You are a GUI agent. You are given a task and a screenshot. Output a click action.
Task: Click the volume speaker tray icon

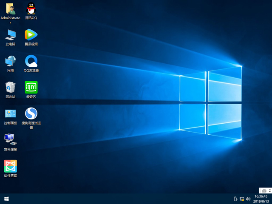248,199
